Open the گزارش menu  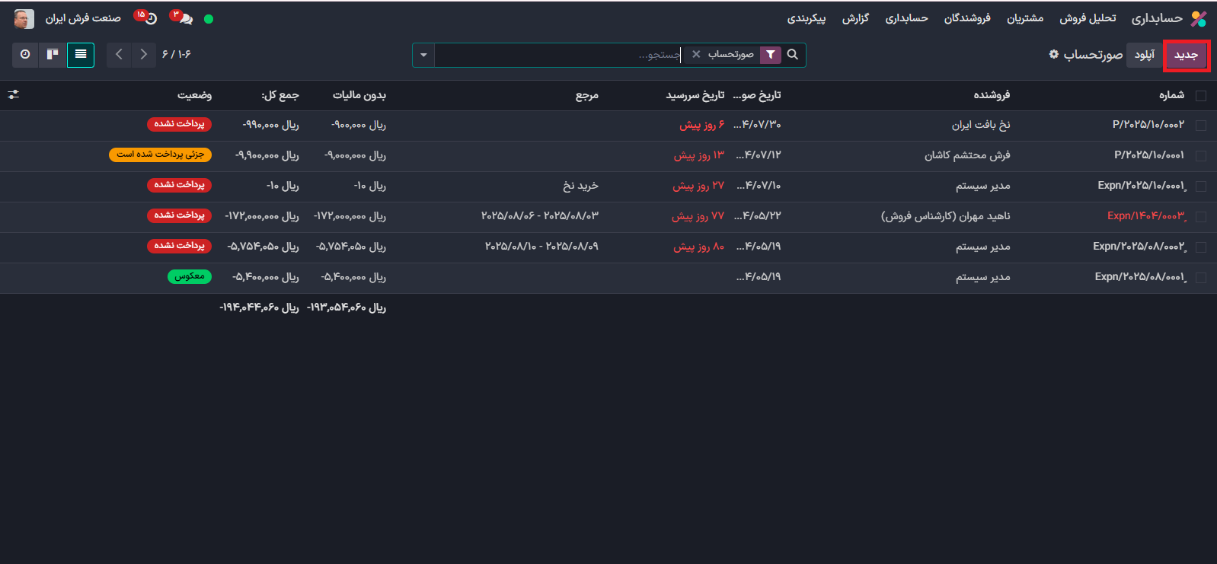click(855, 18)
